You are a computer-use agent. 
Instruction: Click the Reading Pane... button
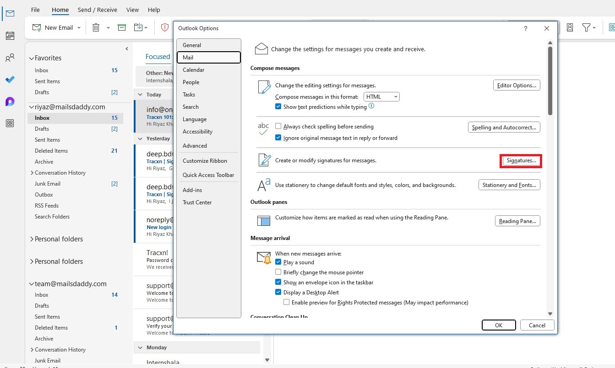click(x=517, y=221)
